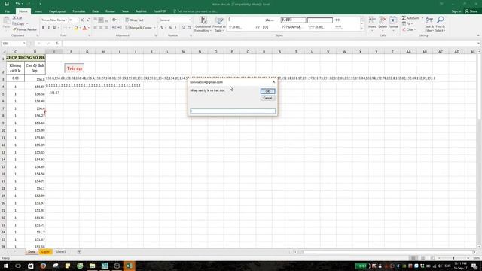
Task: Middle-align cell content
Action: [x=101, y=20]
